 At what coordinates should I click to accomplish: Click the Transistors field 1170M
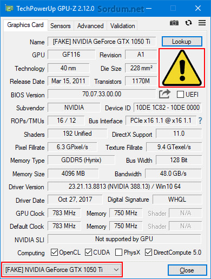(x=141, y=81)
